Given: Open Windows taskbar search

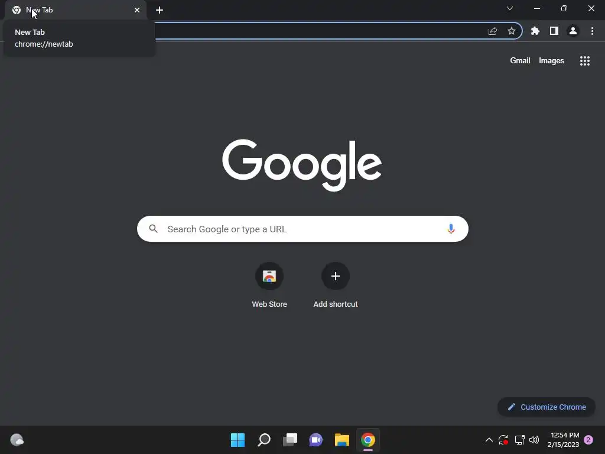Looking at the screenshot, I should 264,440.
